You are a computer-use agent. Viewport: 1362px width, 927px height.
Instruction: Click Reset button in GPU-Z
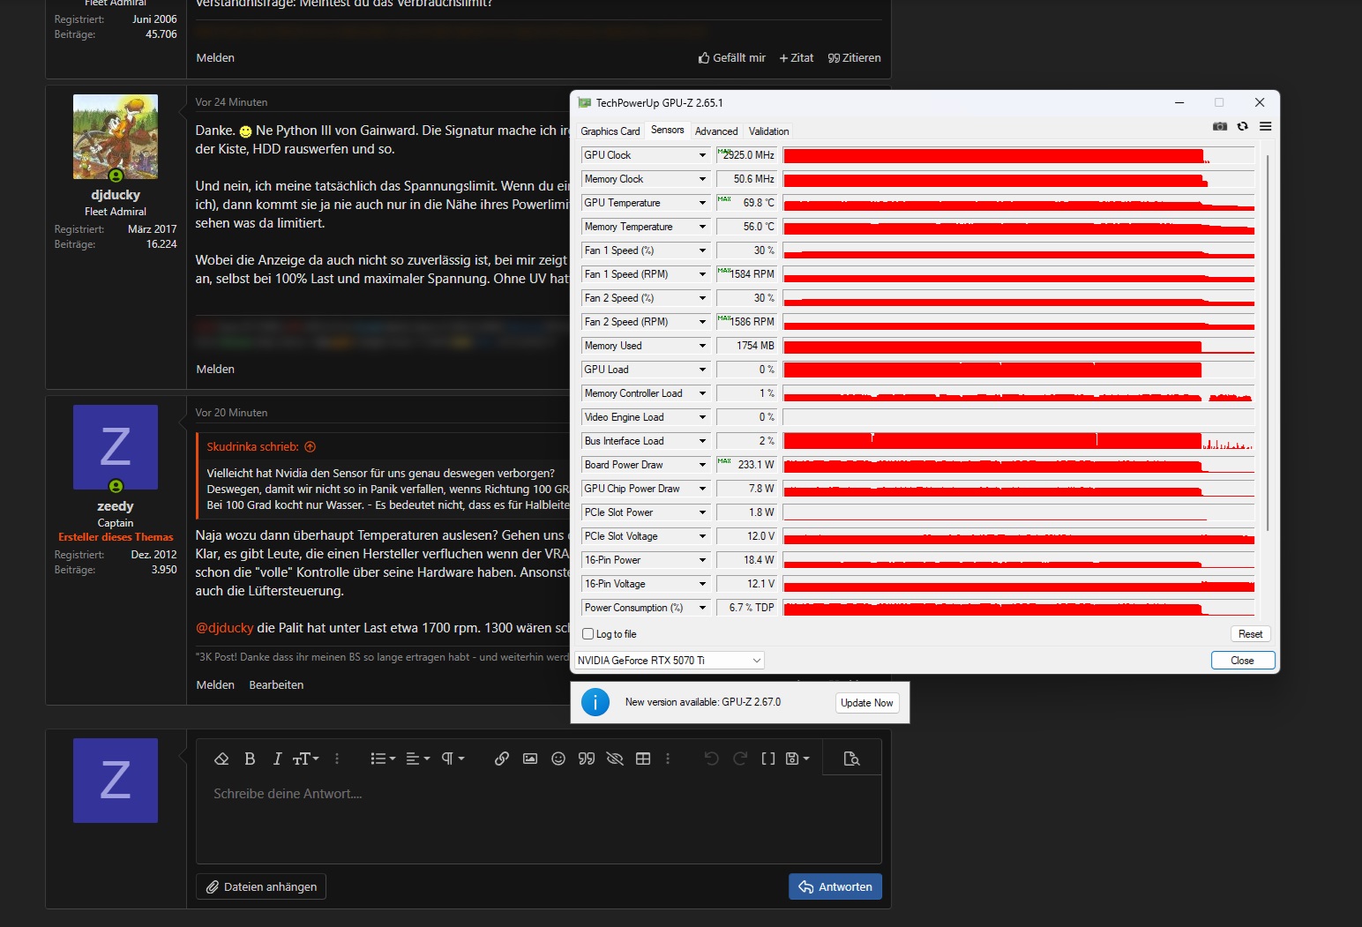pos(1250,634)
